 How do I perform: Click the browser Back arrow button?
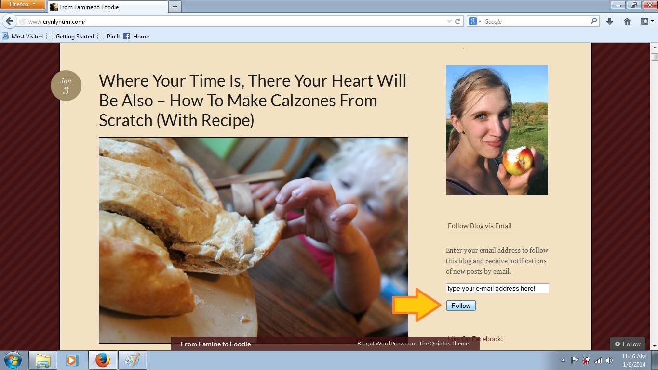click(9, 22)
